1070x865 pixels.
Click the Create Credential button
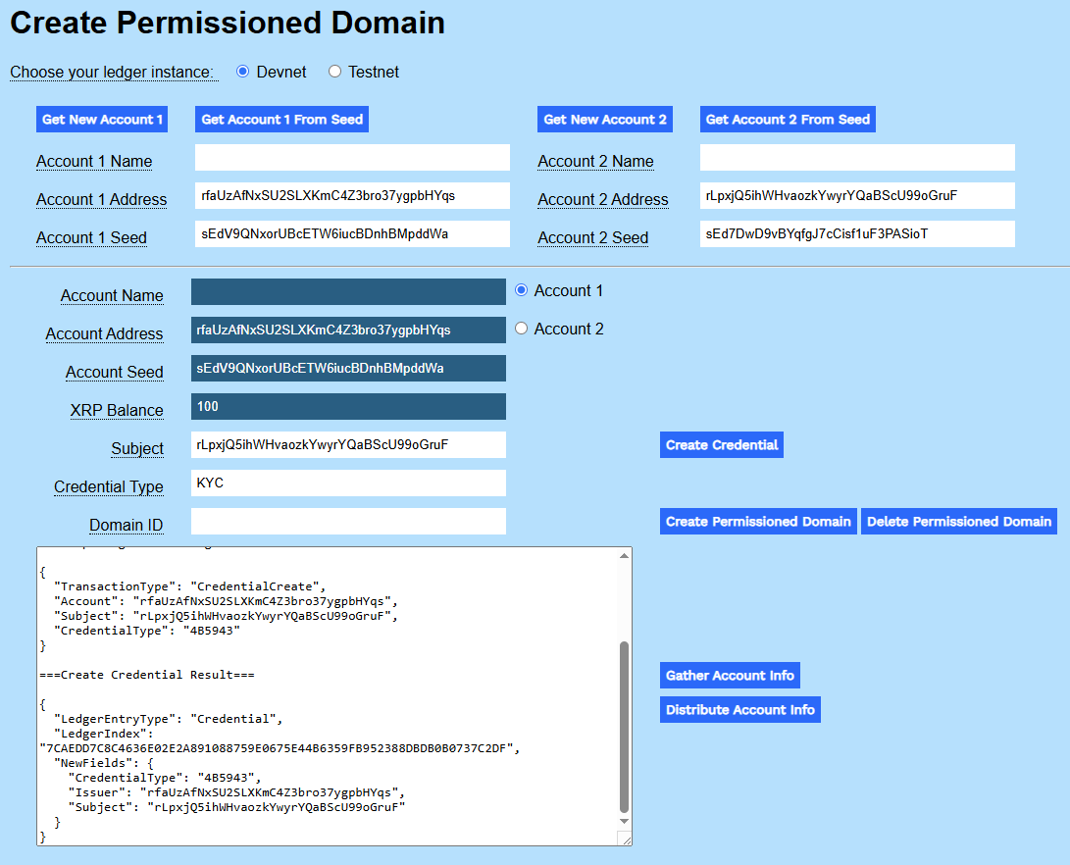(x=721, y=444)
